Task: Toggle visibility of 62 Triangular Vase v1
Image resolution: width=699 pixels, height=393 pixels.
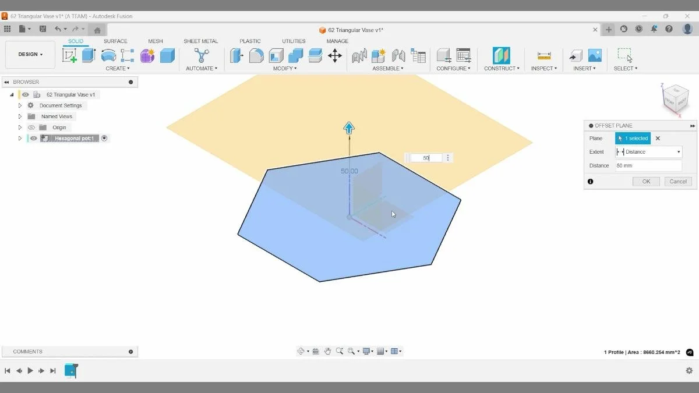Action: point(24,94)
